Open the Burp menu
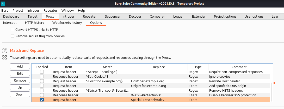This screenshot has width=284, height=109. [x=5, y=11]
